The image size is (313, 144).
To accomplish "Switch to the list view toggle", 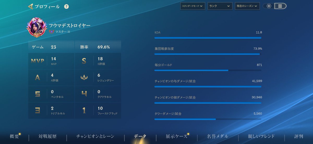I will [x=280, y=6].
